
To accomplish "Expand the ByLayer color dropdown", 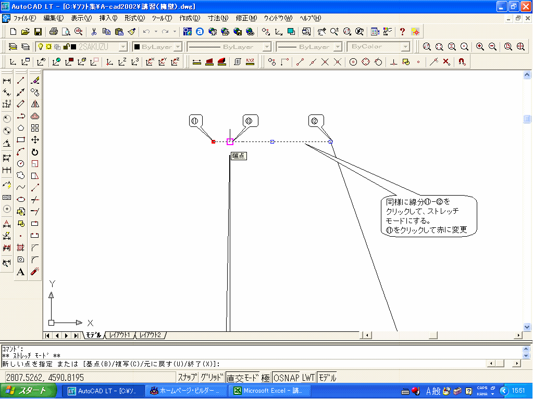I will [x=179, y=46].
